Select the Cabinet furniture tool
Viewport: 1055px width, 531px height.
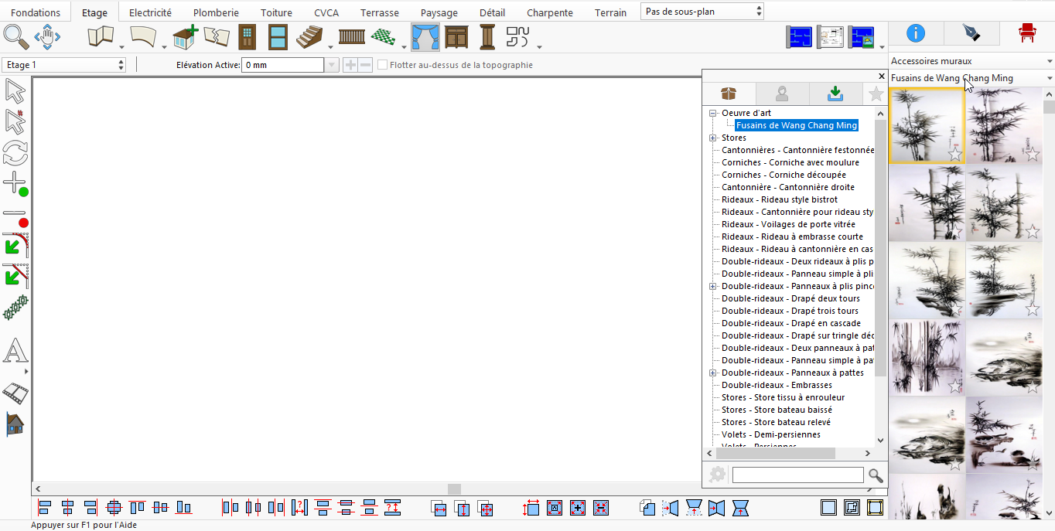point(456,36)
